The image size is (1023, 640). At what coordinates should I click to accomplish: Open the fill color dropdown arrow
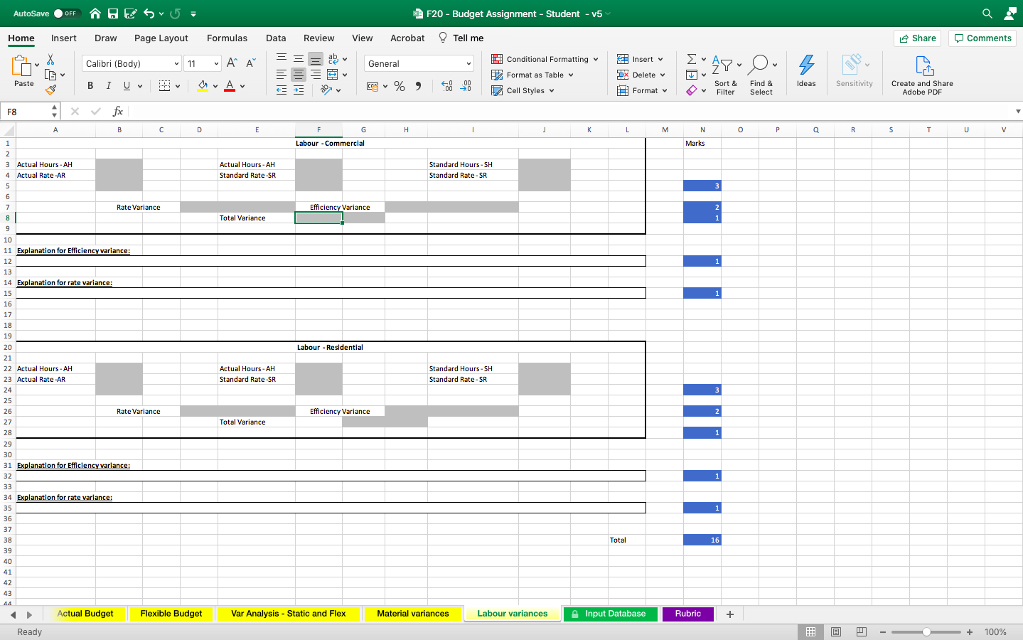[215, 86]
